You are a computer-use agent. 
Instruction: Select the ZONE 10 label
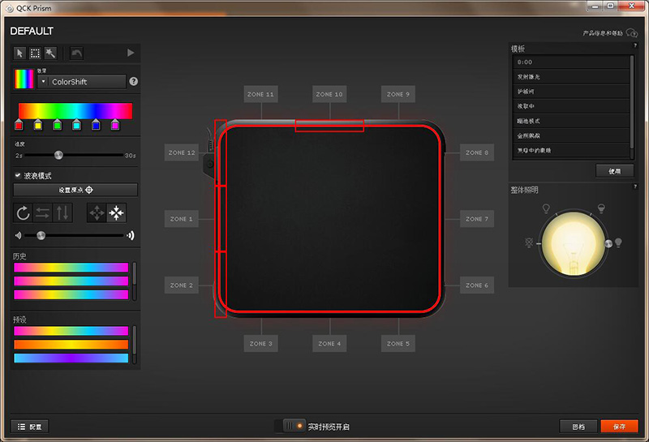click(x=329, y=94)
